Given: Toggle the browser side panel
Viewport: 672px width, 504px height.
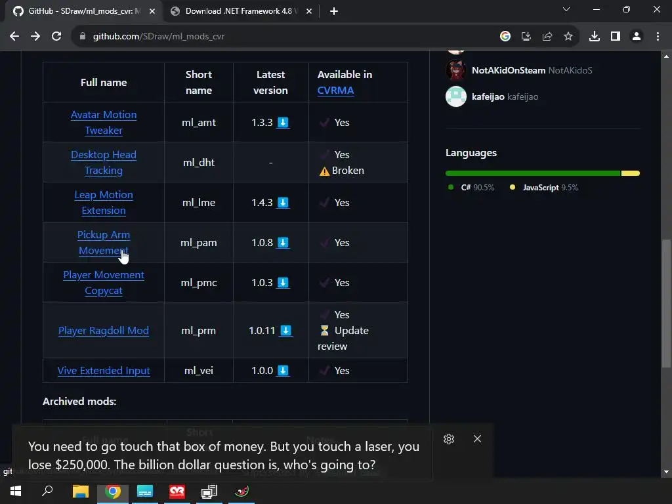Looking at the screenshot, I should (x=616, y=37).
